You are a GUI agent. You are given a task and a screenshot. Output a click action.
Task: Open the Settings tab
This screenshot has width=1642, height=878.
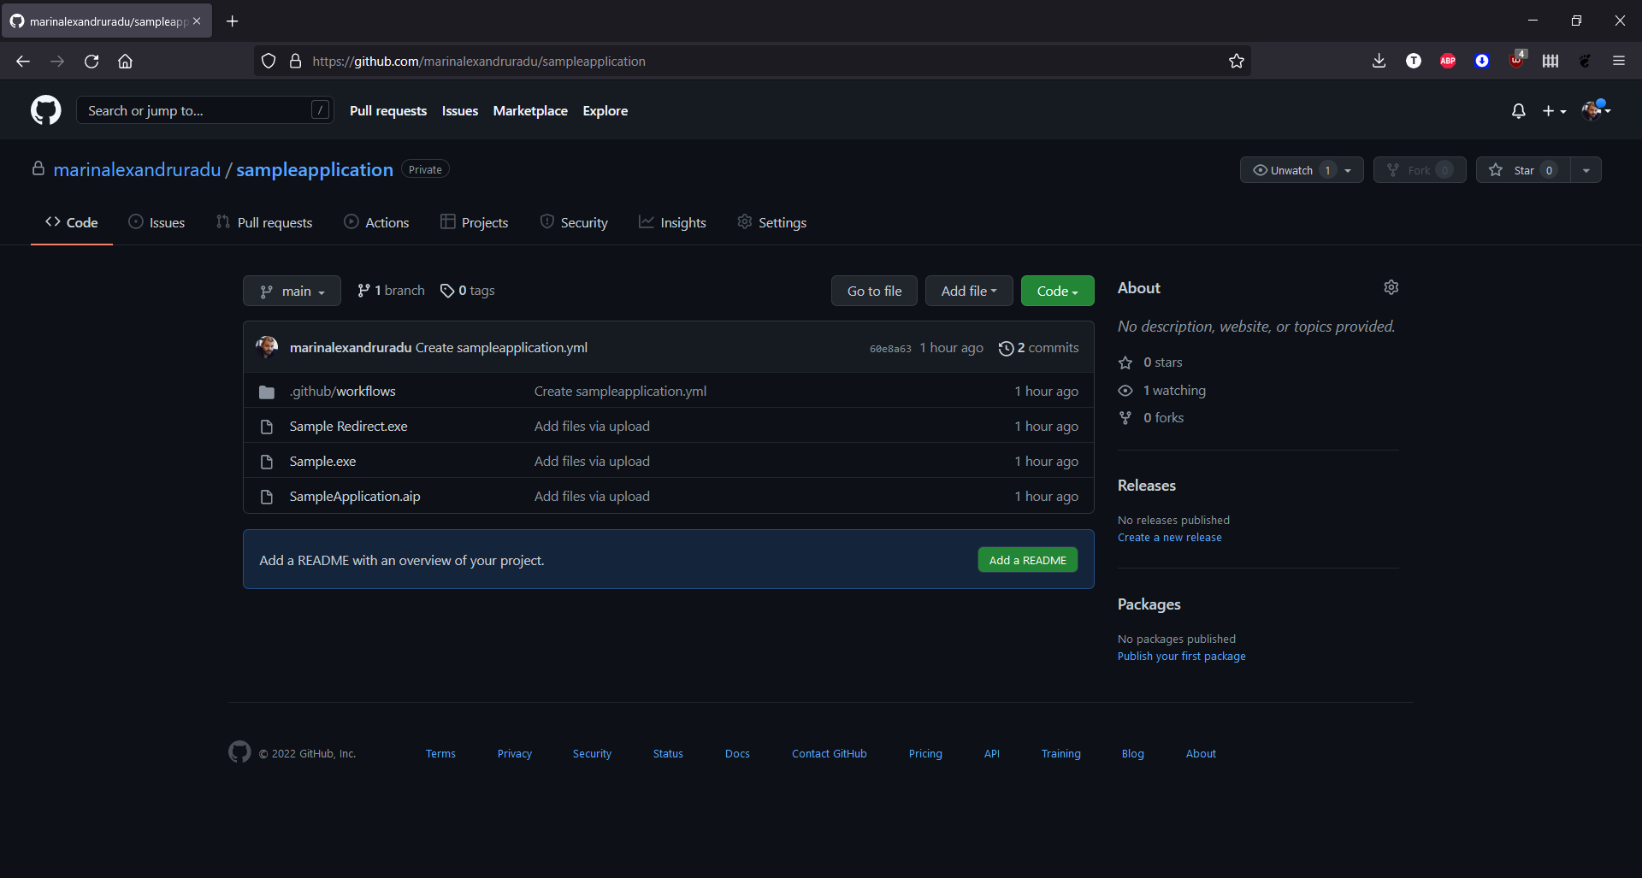[771, 222]
